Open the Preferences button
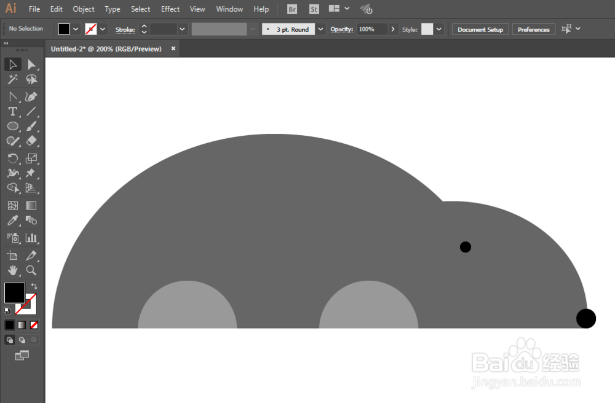The height and width of the screenshot is (403, 615). click(534, 29)
